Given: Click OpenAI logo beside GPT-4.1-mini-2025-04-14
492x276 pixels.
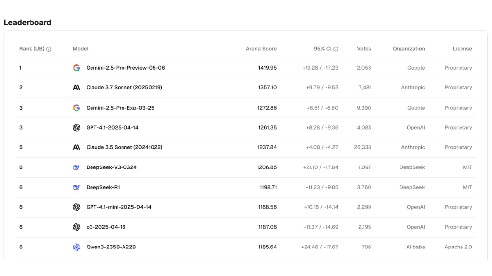Looking at the screenshot, I should tap(76, 207).
